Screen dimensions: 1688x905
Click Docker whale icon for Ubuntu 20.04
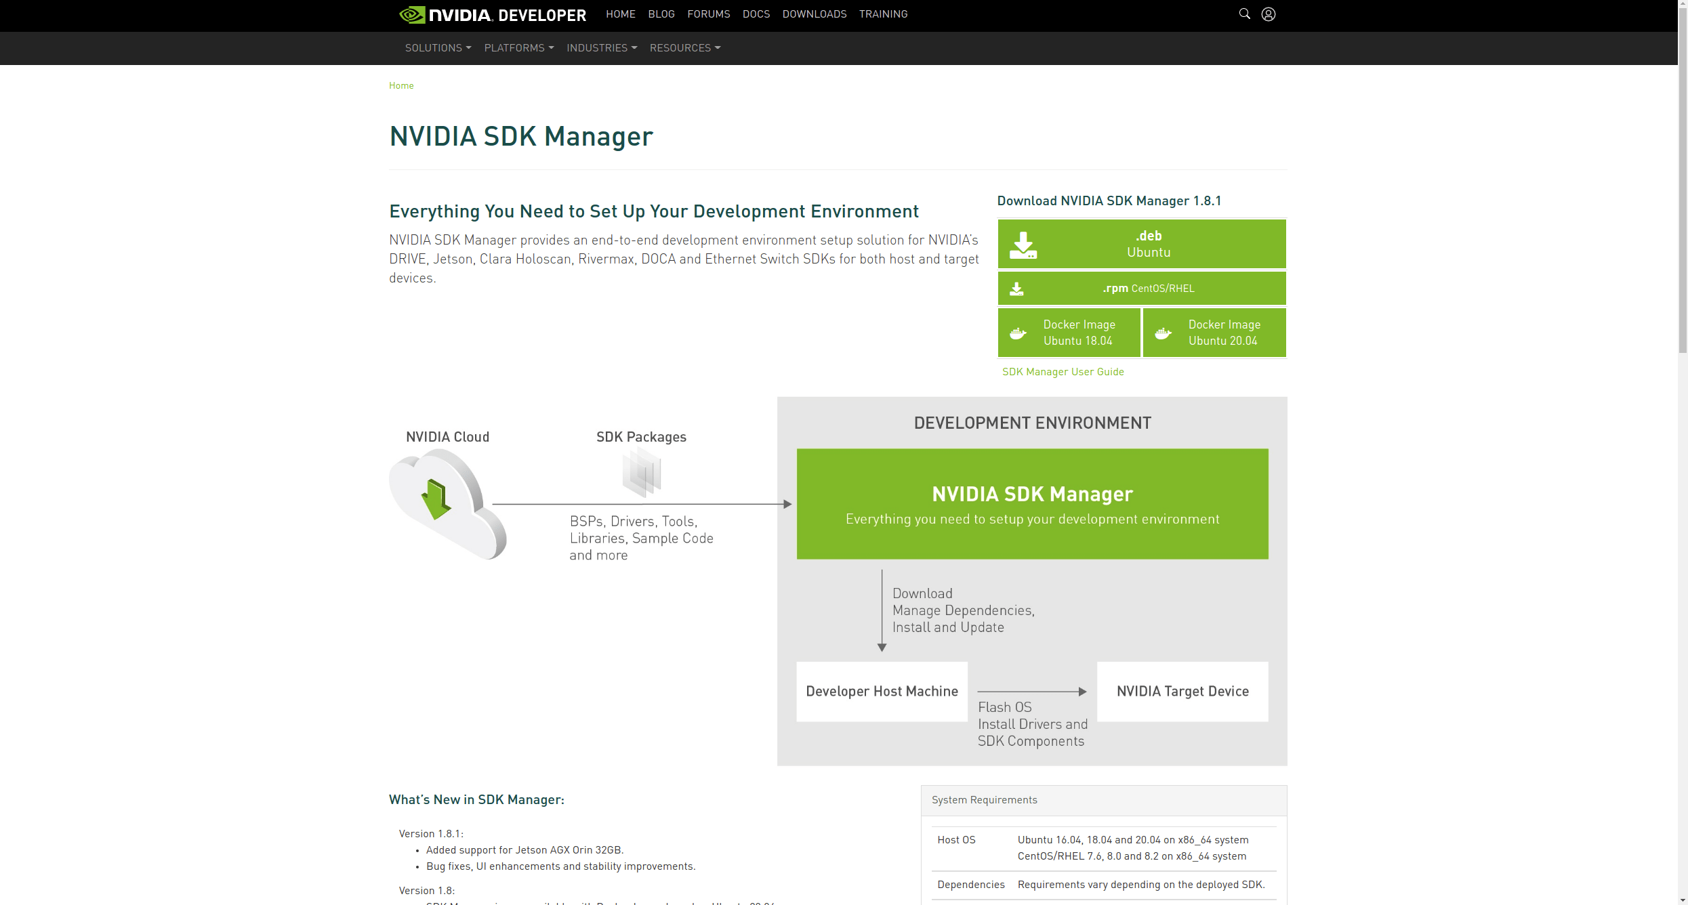point(1163,333)
